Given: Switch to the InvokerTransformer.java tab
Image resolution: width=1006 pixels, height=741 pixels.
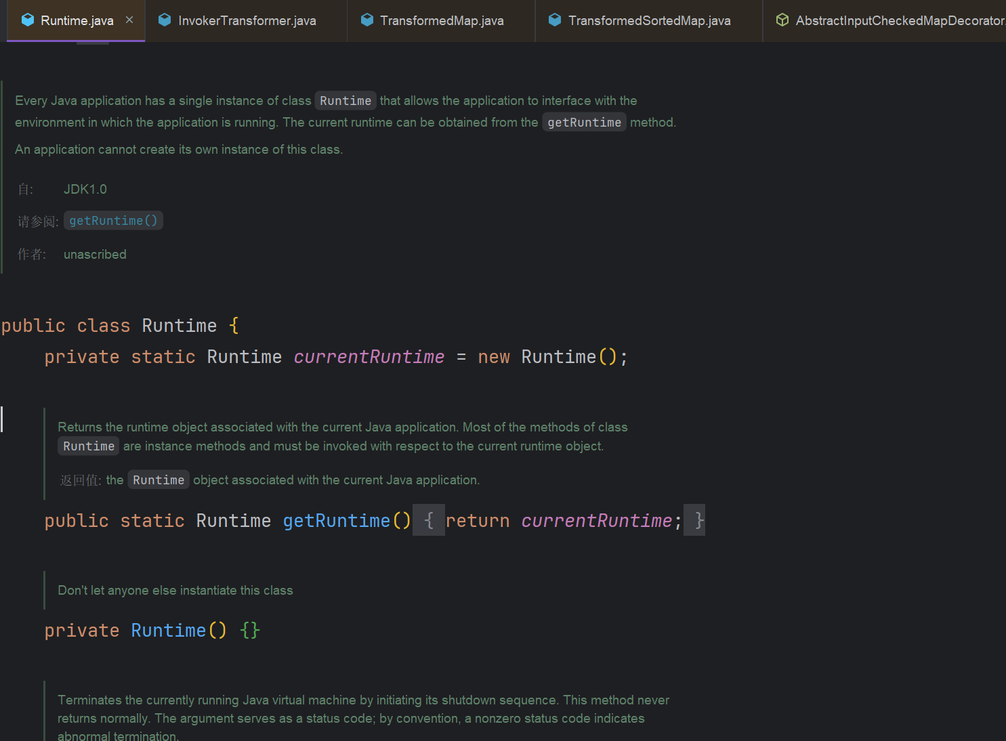Looking at the screenshot, I should pyautogui.click(x=247, y=21).
